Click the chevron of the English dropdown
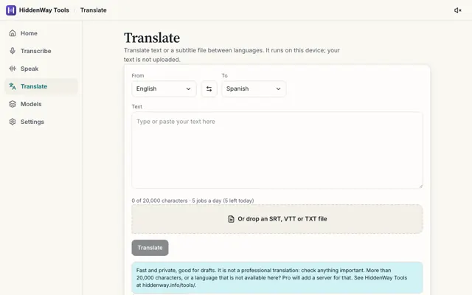 189,88
